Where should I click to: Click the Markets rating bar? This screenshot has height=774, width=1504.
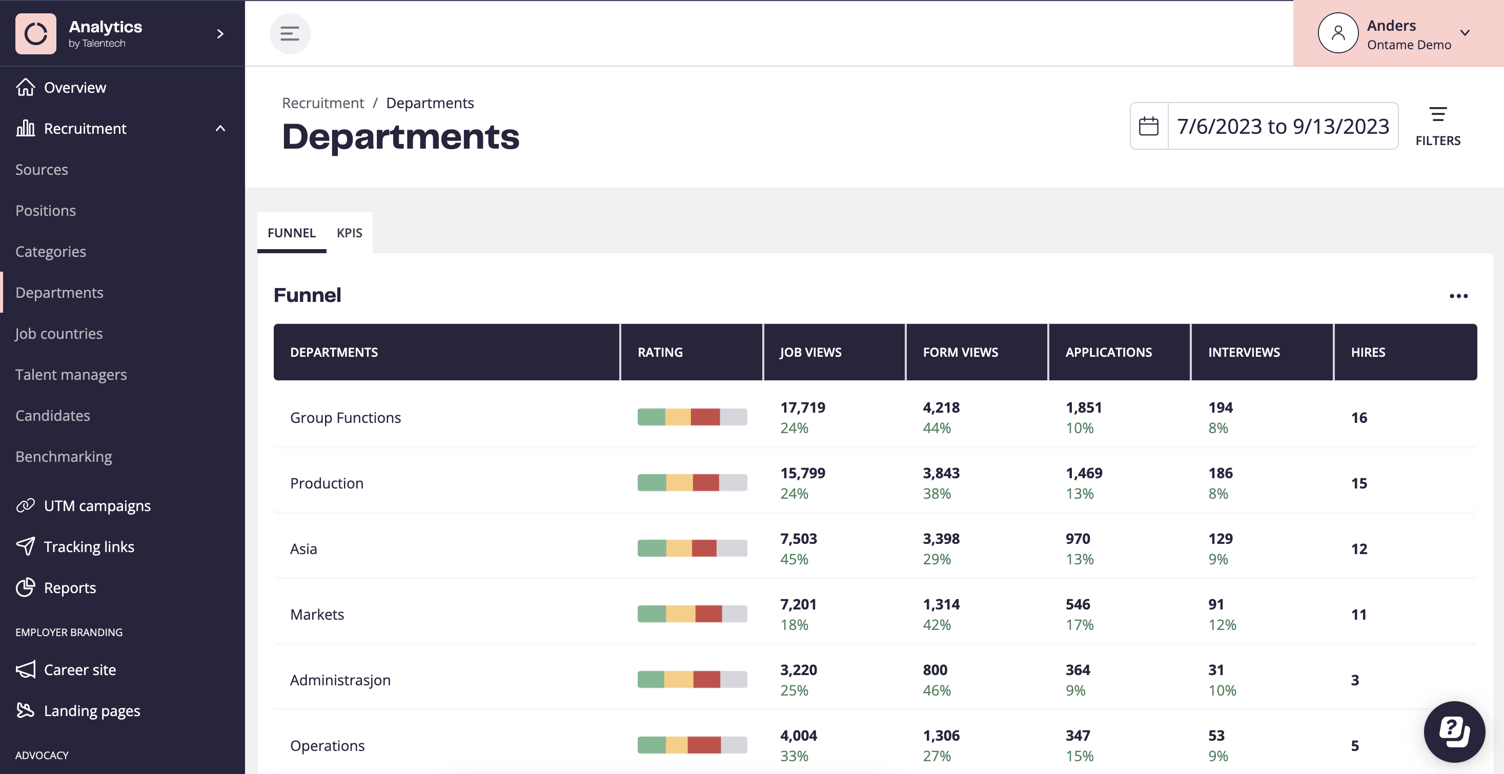(692, 614)
